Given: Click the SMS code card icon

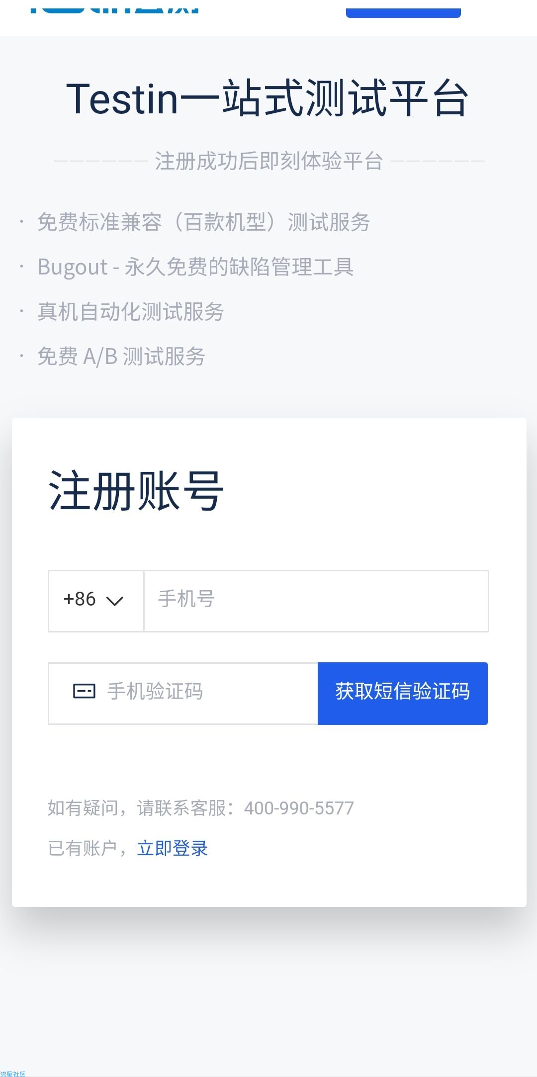Looking at the screenshot, I should (x=84, y=691).
